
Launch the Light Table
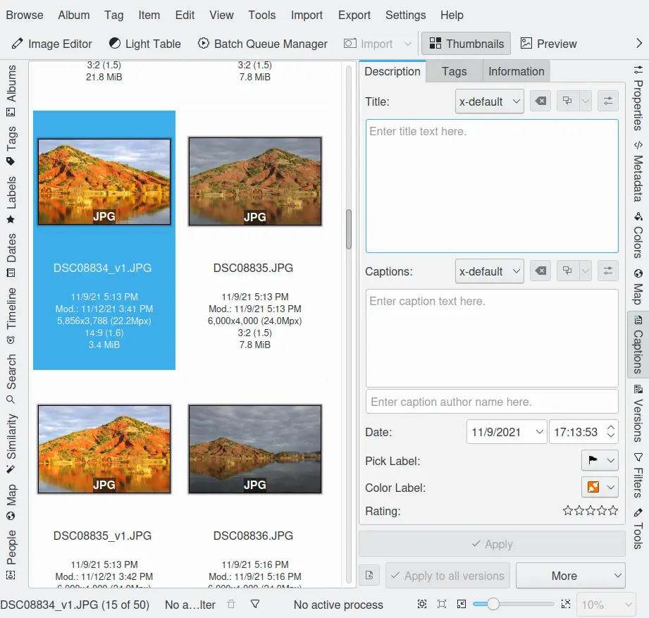tap(144, 44)
